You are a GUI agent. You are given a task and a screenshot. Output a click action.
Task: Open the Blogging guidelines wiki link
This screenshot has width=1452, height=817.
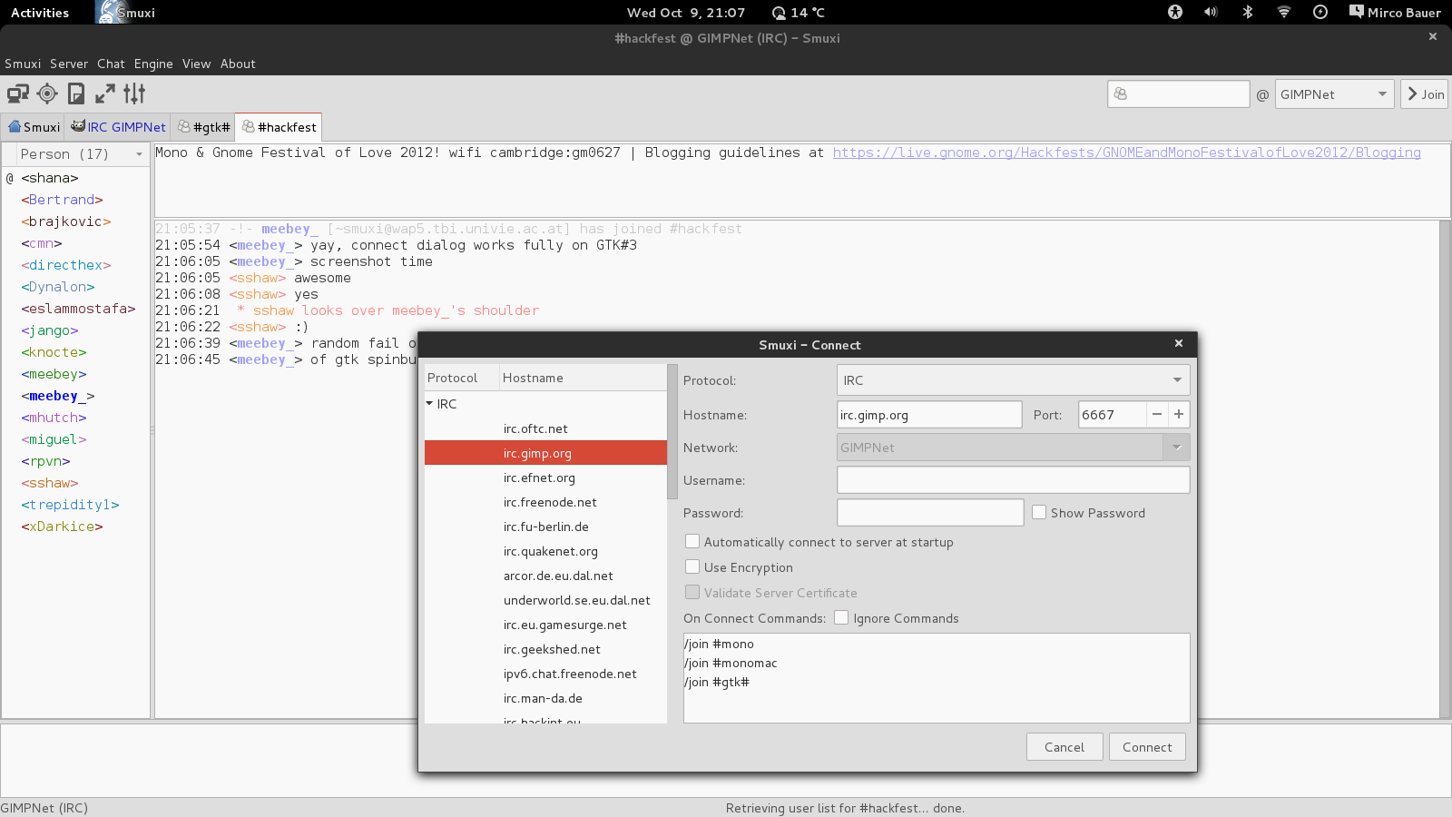click(x=1126, y=153)
